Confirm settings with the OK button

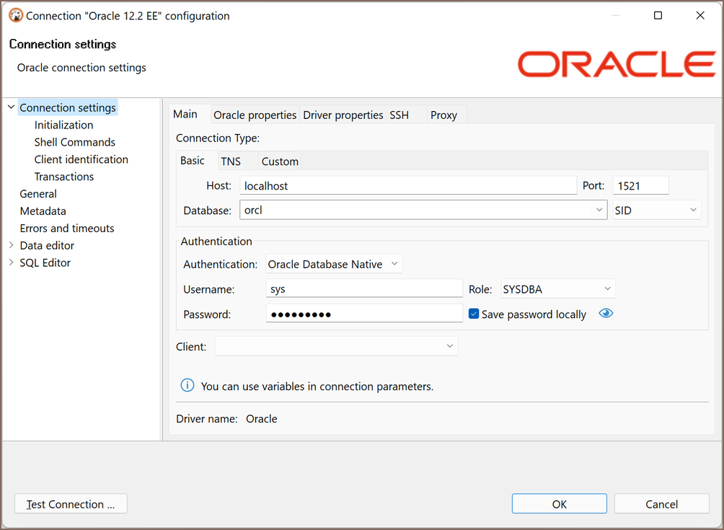click(559, 504)
